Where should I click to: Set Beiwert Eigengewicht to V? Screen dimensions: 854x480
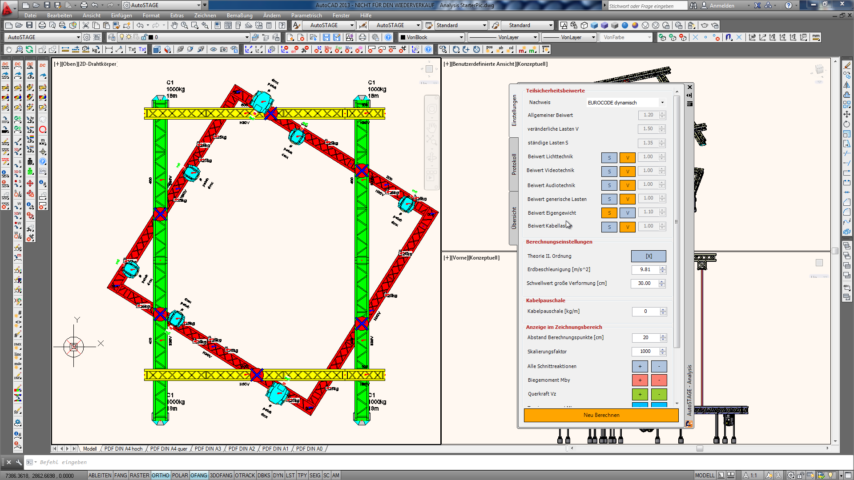tap(627, 213)
